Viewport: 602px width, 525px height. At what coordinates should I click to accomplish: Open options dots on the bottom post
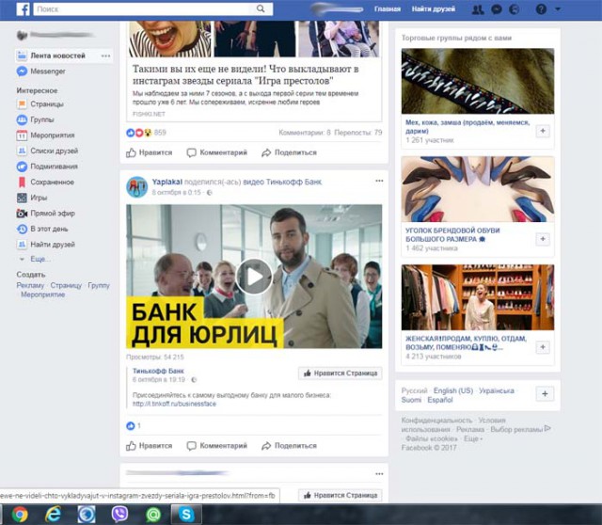click(379, 474)
